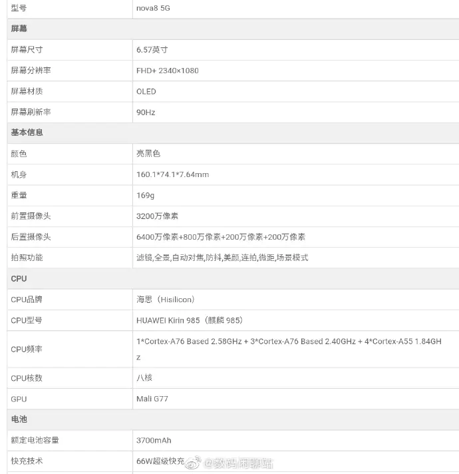
Task: Click the '颜色' label
Action: click(x=19, y=154)
